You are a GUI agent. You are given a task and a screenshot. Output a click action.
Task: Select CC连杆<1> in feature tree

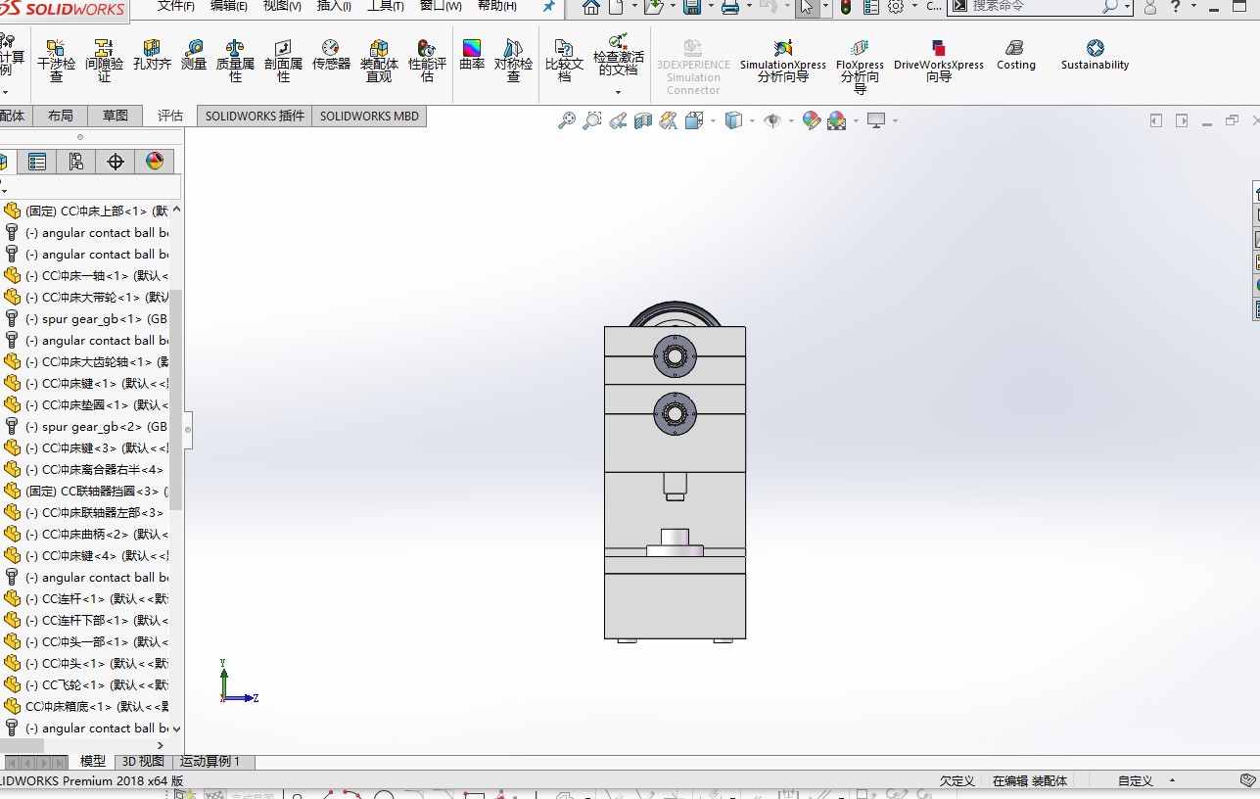(x=86, y=598)
